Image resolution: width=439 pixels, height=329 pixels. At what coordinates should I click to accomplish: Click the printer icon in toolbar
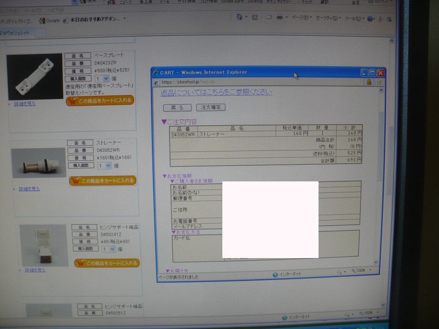pos(279,18)
